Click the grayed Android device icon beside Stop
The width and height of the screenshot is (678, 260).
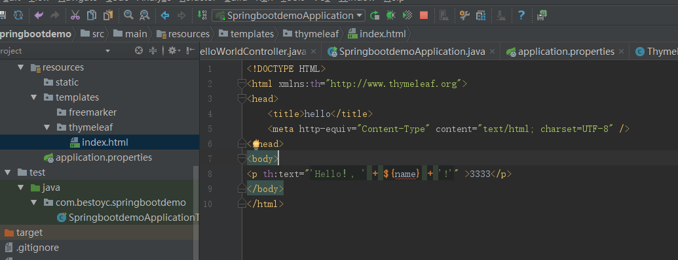(443, 16)
